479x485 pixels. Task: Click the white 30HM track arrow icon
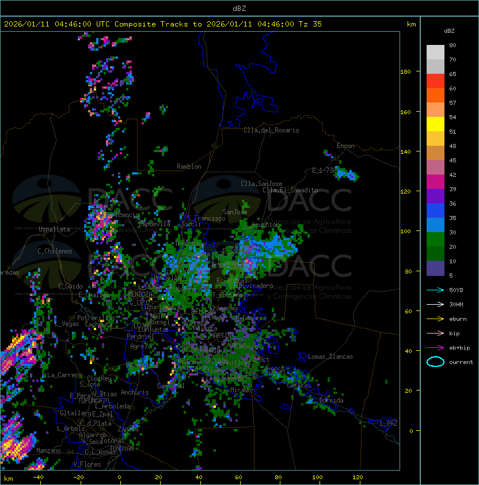(x=435, y=305)
